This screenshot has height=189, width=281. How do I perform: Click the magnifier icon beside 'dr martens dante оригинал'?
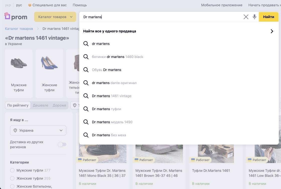point(86,83)
